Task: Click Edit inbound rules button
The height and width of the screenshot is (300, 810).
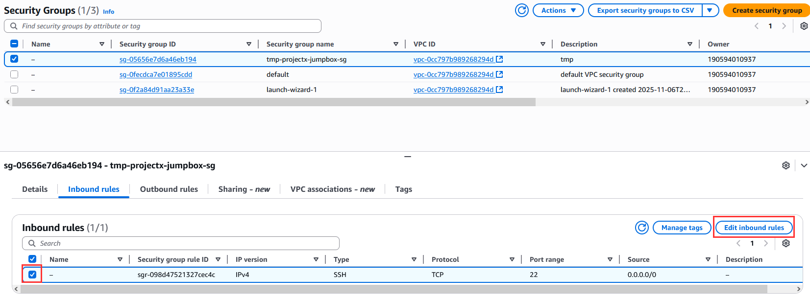Action: (754, 228)
